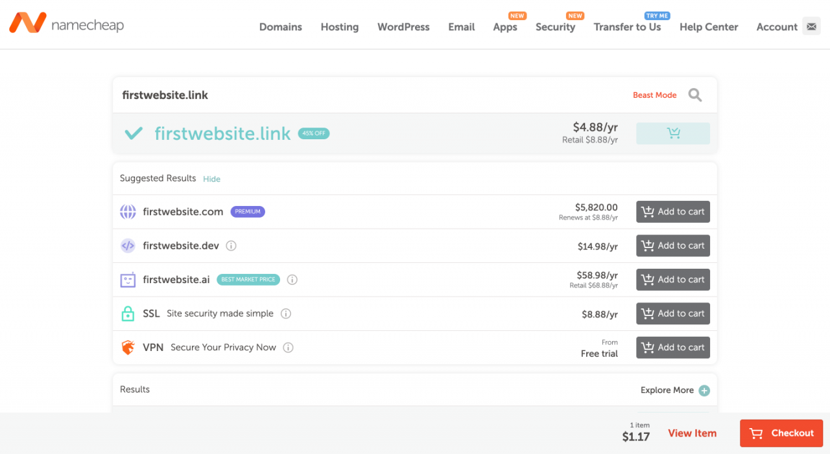Open the mail envelope icon beside Account
Image resolution: width=830 pixels, height=454 pixels.
pyautogui.click(x=811, y=26)
